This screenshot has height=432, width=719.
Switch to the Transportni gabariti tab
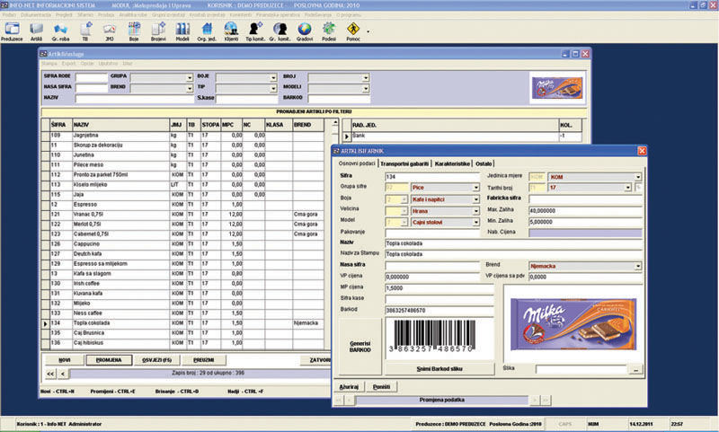pyautogui.click(x=404, y=163)
